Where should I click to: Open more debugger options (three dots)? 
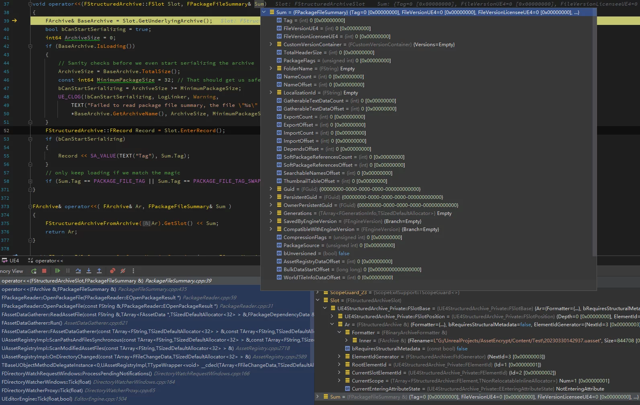click(x=133, y=271)
